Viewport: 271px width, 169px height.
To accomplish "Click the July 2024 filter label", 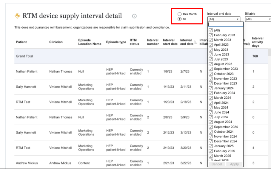I will (221, 117).
